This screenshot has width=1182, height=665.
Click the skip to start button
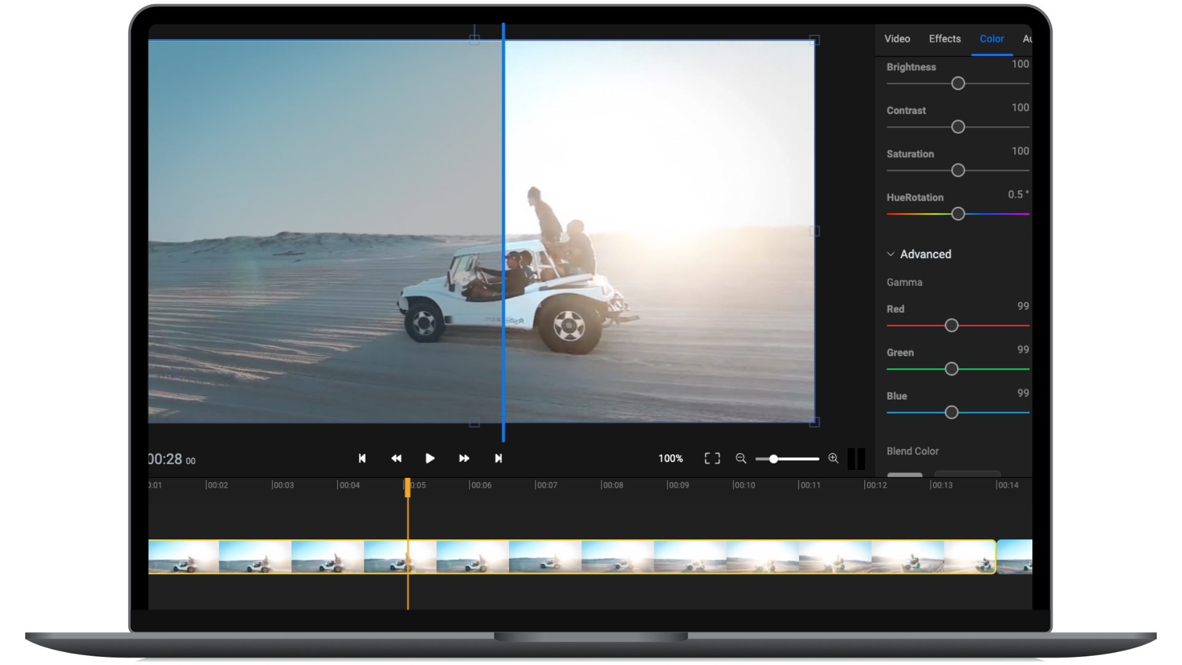tap(361, 458)
